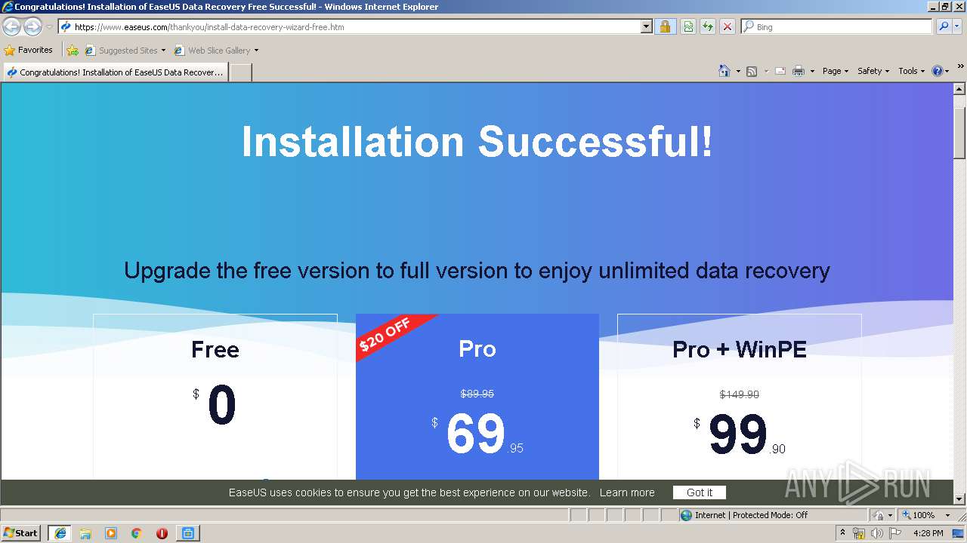Click the Installation Successful heading
This screenshot has height=543, width=967.
point(477,141)
